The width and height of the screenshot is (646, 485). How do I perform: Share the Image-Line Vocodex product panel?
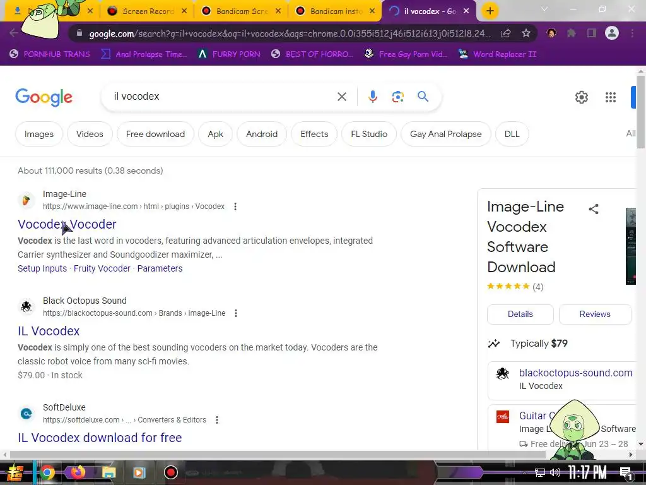[593, 209]
